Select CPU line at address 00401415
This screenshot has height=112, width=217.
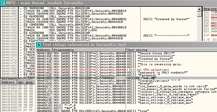[99, 16]
